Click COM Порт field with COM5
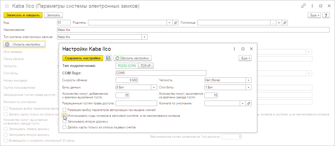This screenshot has height=146, width=335. click(x=161, y=73)
